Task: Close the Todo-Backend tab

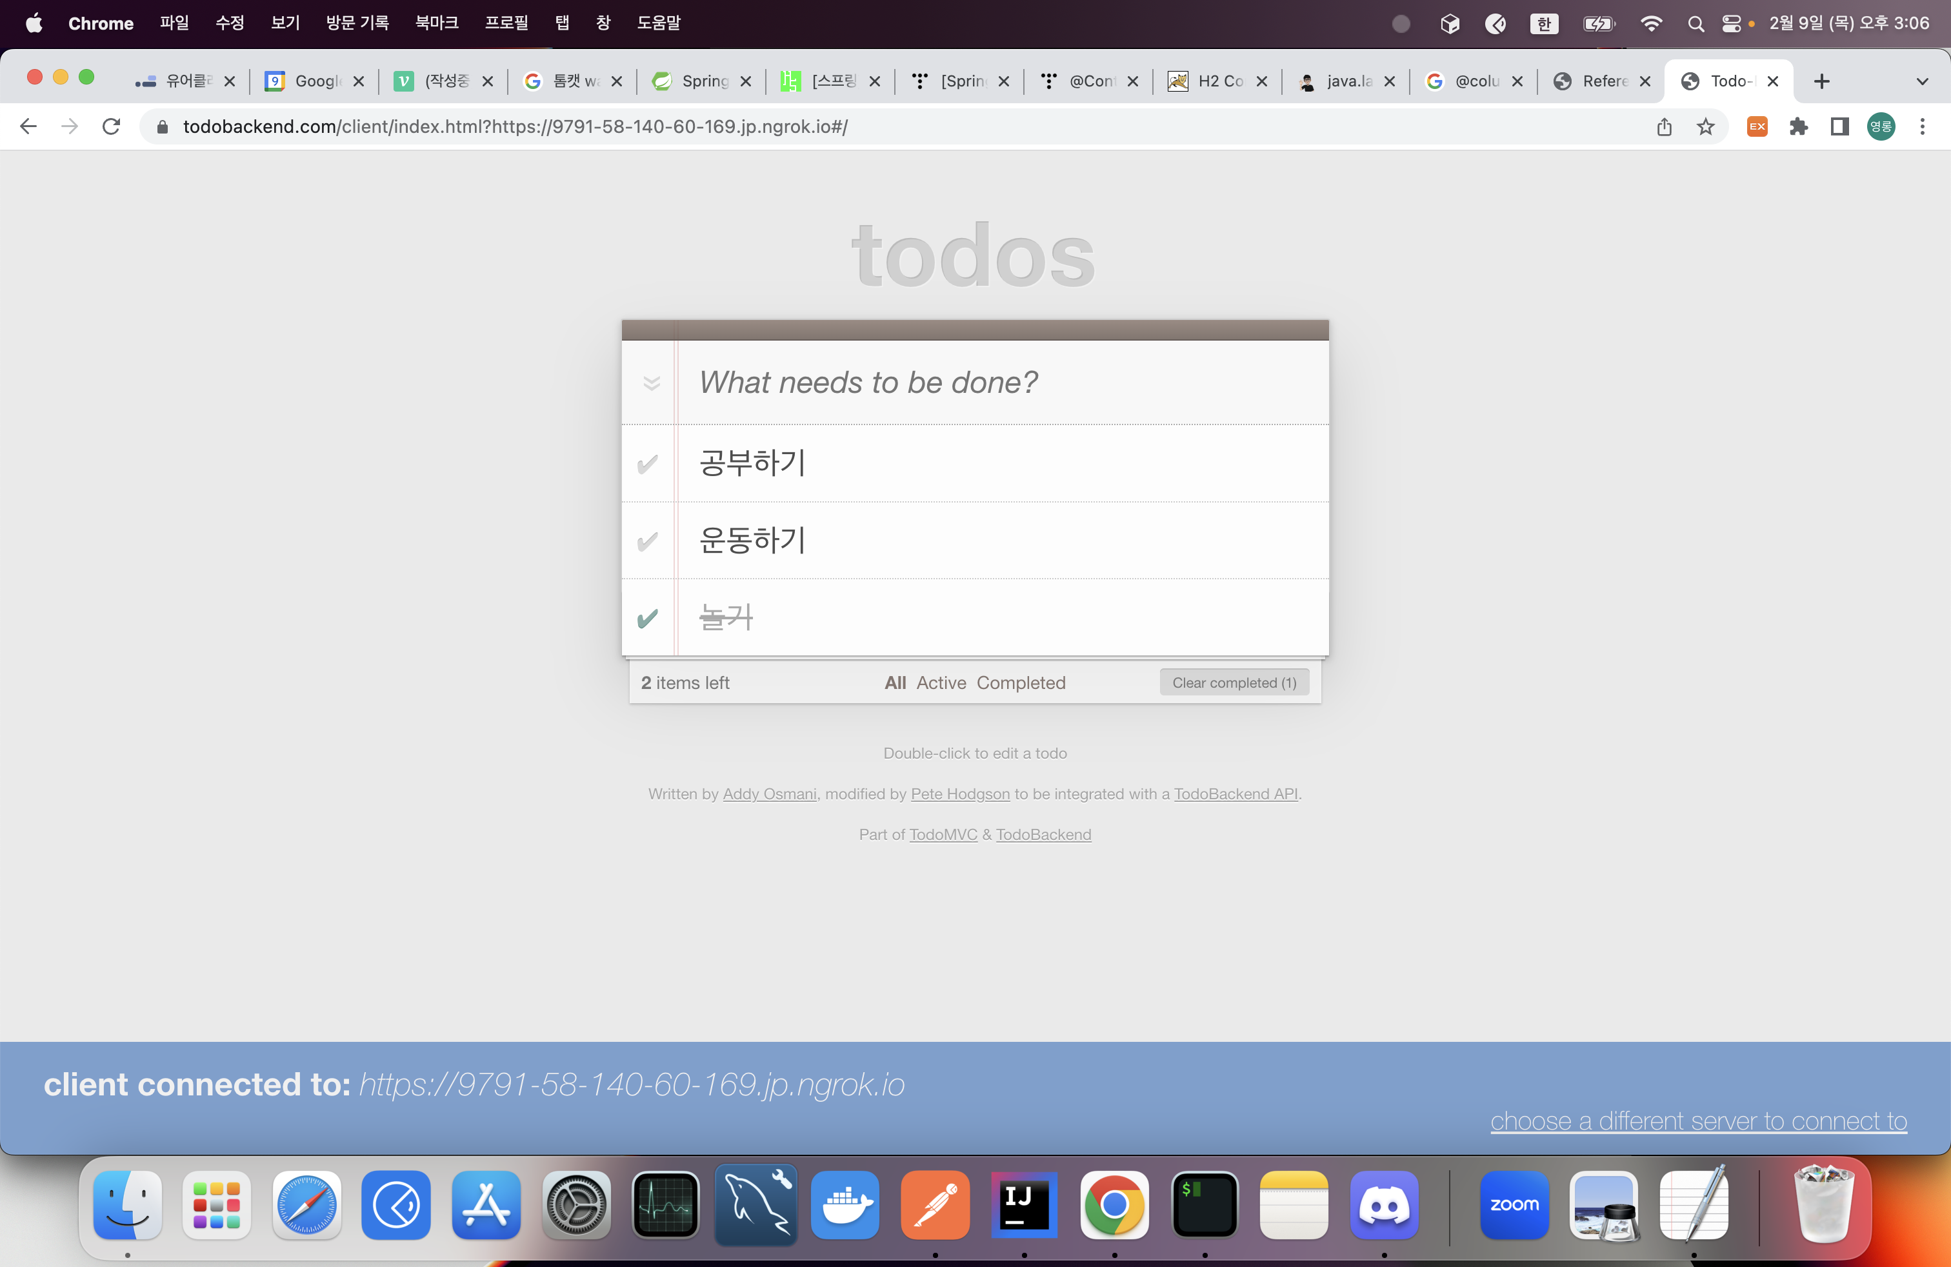Action: click(x=1772, y=81)
